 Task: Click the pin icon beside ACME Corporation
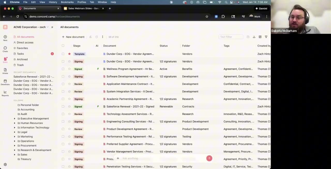(52, 27)
